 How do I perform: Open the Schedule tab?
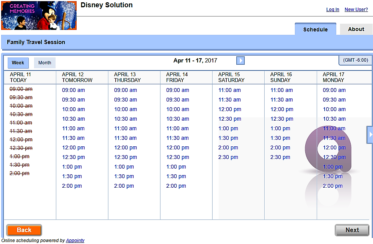[315, 29]
